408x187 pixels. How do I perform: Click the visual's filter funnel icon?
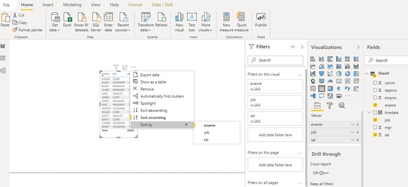116,68
